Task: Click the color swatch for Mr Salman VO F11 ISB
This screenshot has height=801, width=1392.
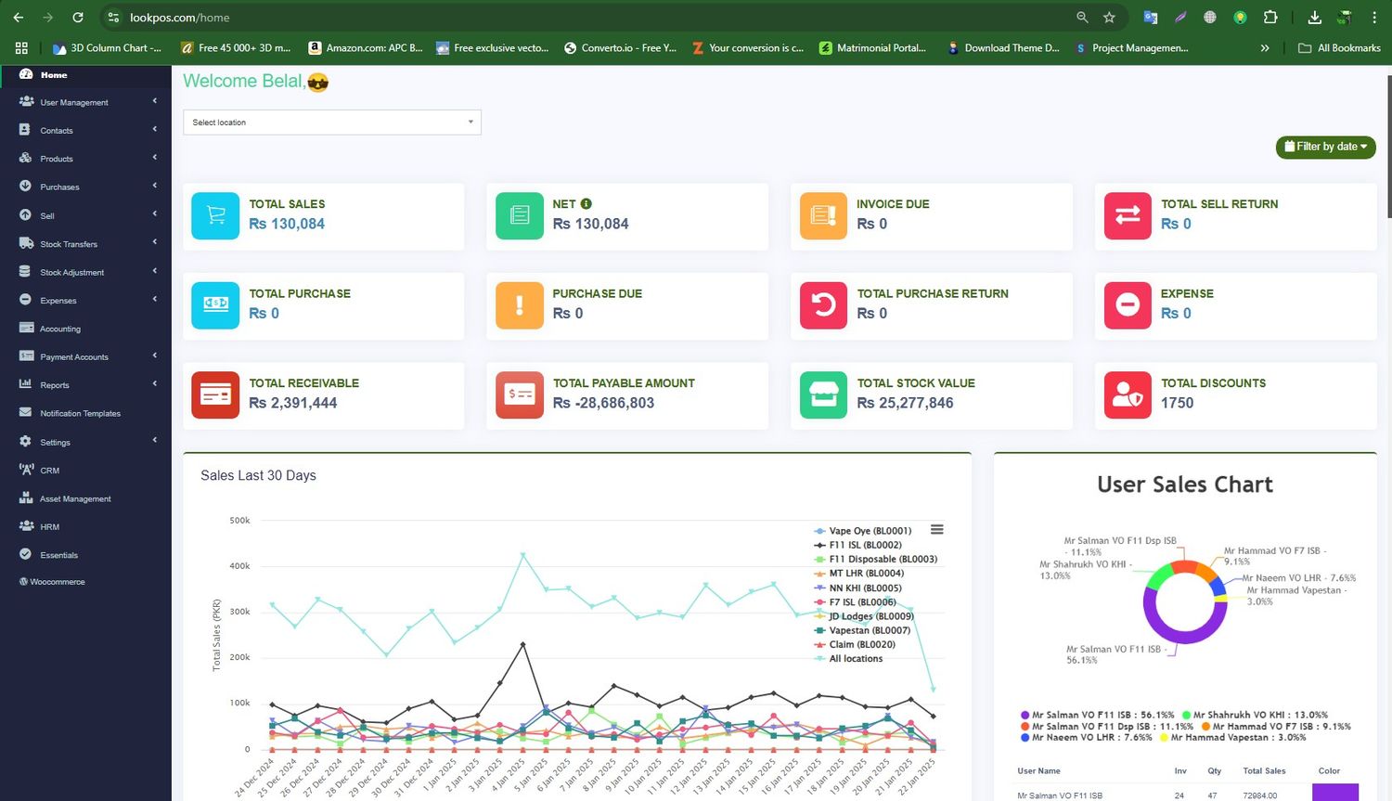Action: tap(1334, 791)
